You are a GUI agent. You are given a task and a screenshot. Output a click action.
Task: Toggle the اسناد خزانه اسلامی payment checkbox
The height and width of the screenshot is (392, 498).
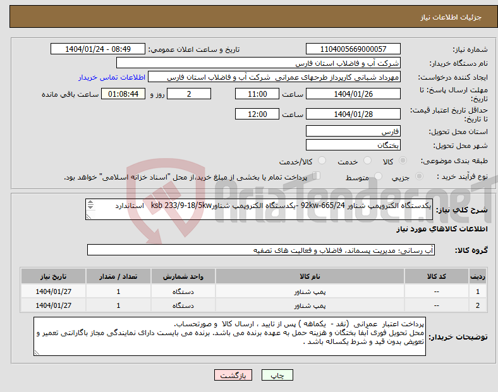316,176
